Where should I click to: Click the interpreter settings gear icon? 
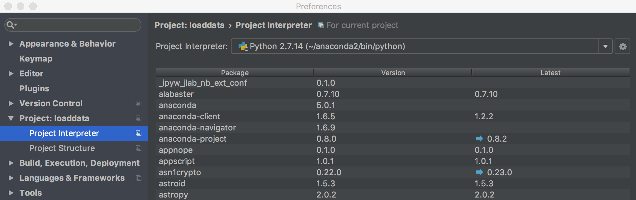click(623, 47)
